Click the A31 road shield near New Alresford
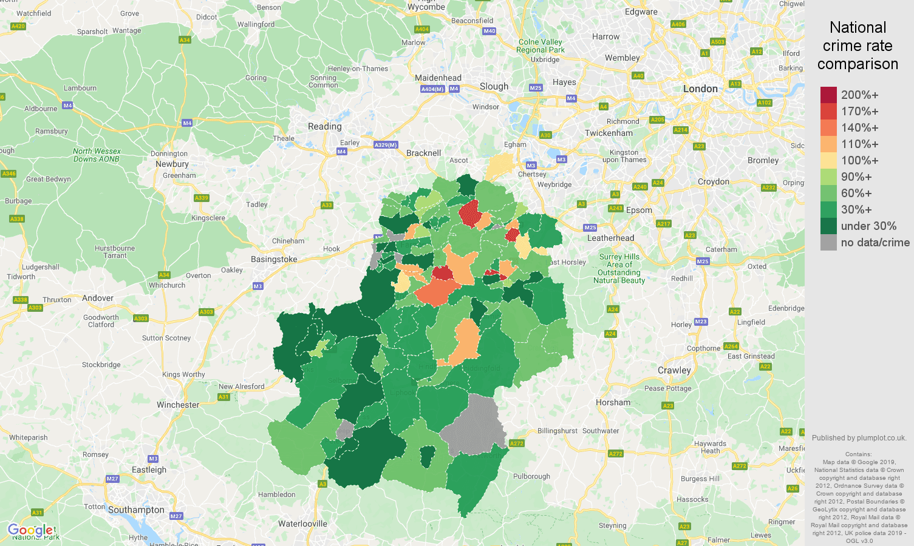Screen dimensions: 914x546 (223, 397)
